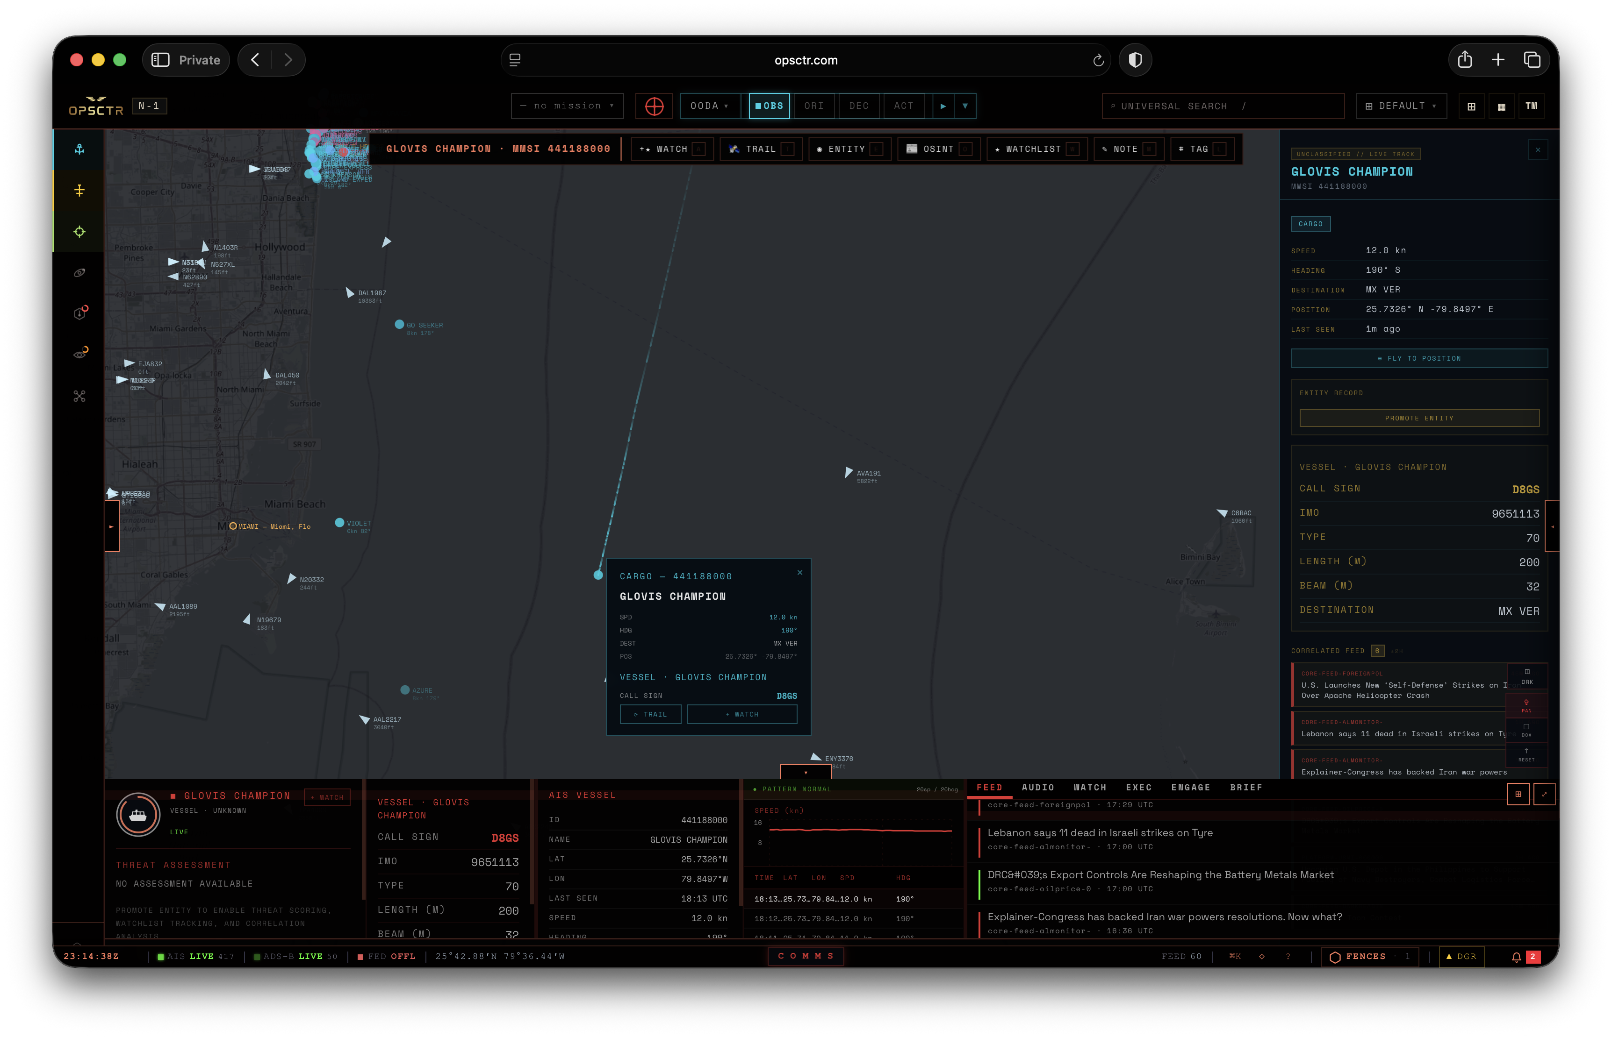The height and width of the screenshot is (1037, 1612).
Task: Select the ACT phase tab
Action: tap(903, 106)
